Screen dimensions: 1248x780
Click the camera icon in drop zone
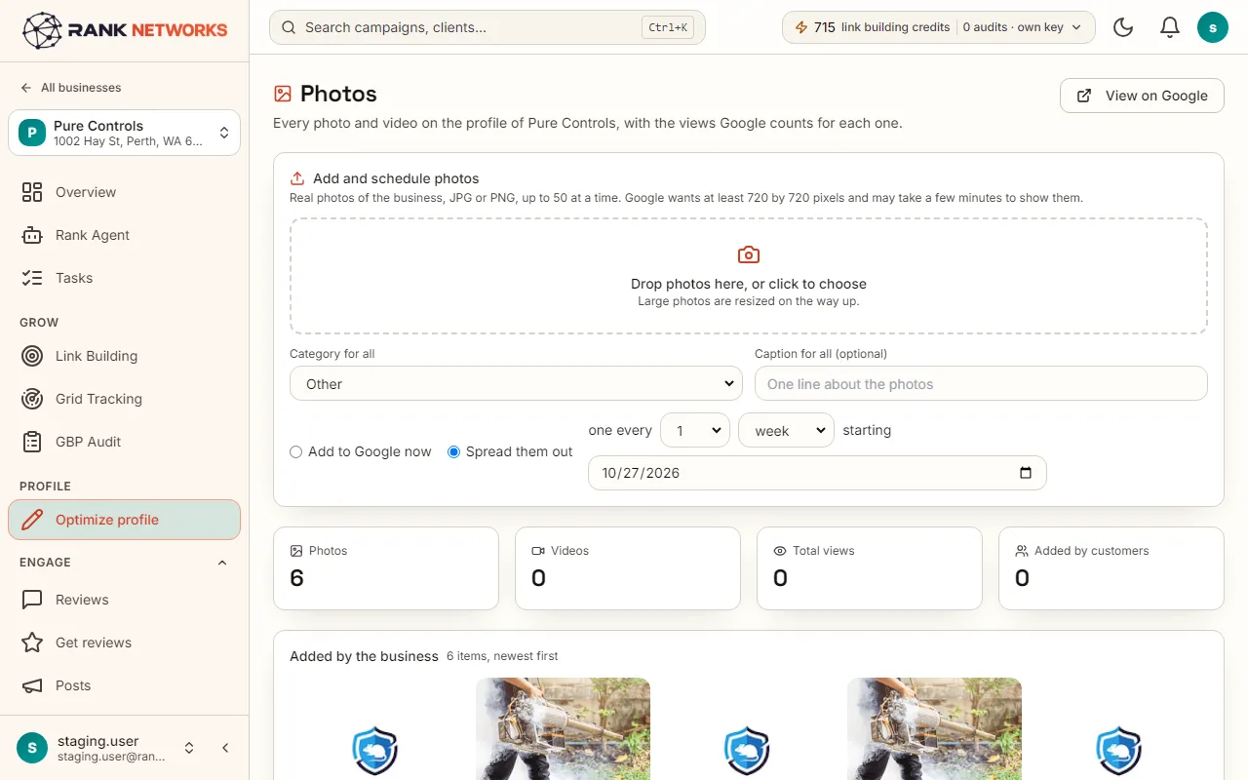click(749, 255)
